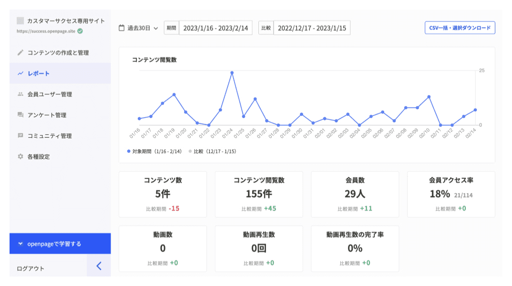Click the +45 comparison value

coord(270,208)
